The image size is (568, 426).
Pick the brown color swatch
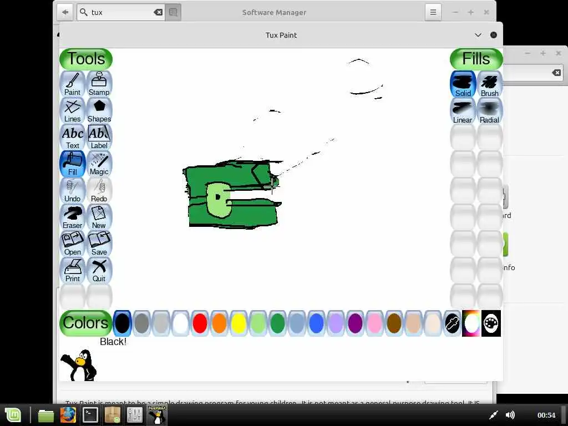coord(394,323)
